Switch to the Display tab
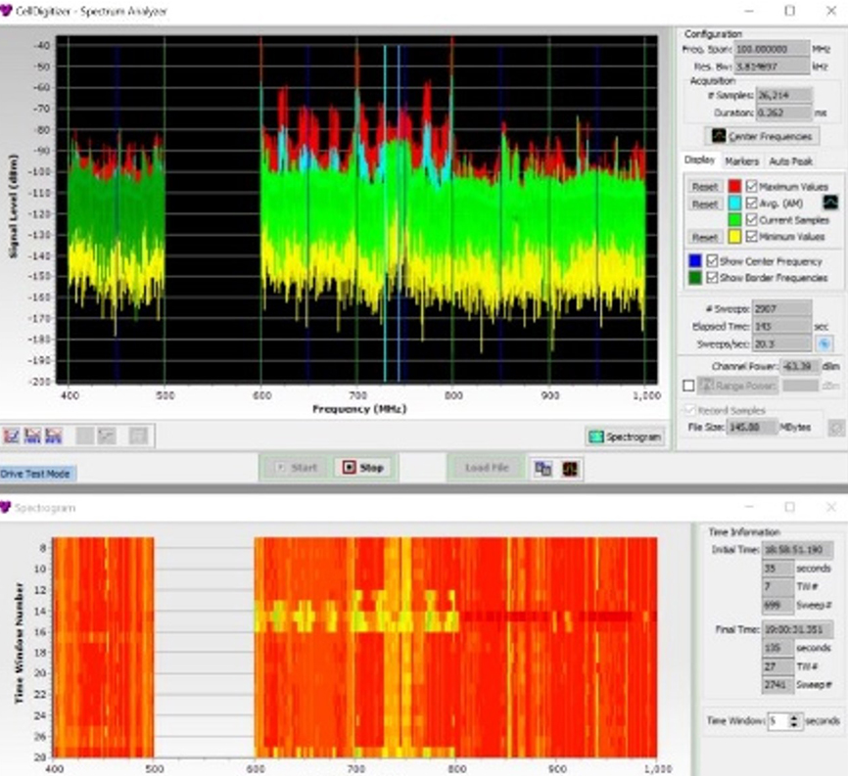The width and height of the screenshot is (848, 776). coord(699,160)
